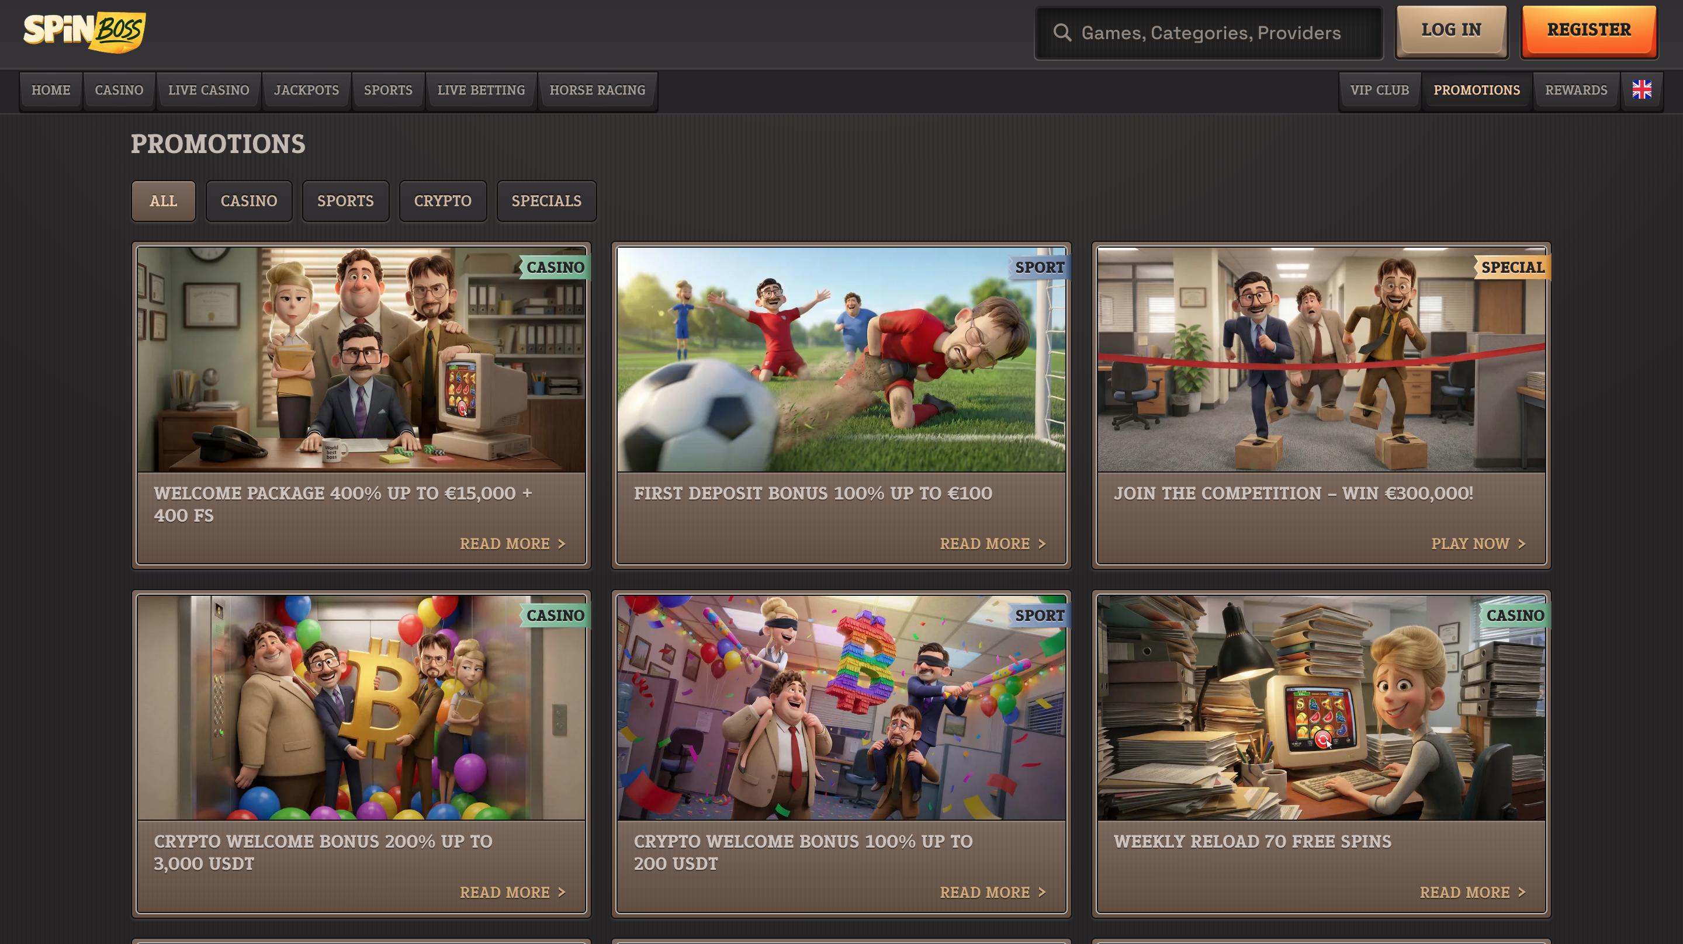Open LIVE BETTING section
1683x944 pixels.
[x=481, y=90]
